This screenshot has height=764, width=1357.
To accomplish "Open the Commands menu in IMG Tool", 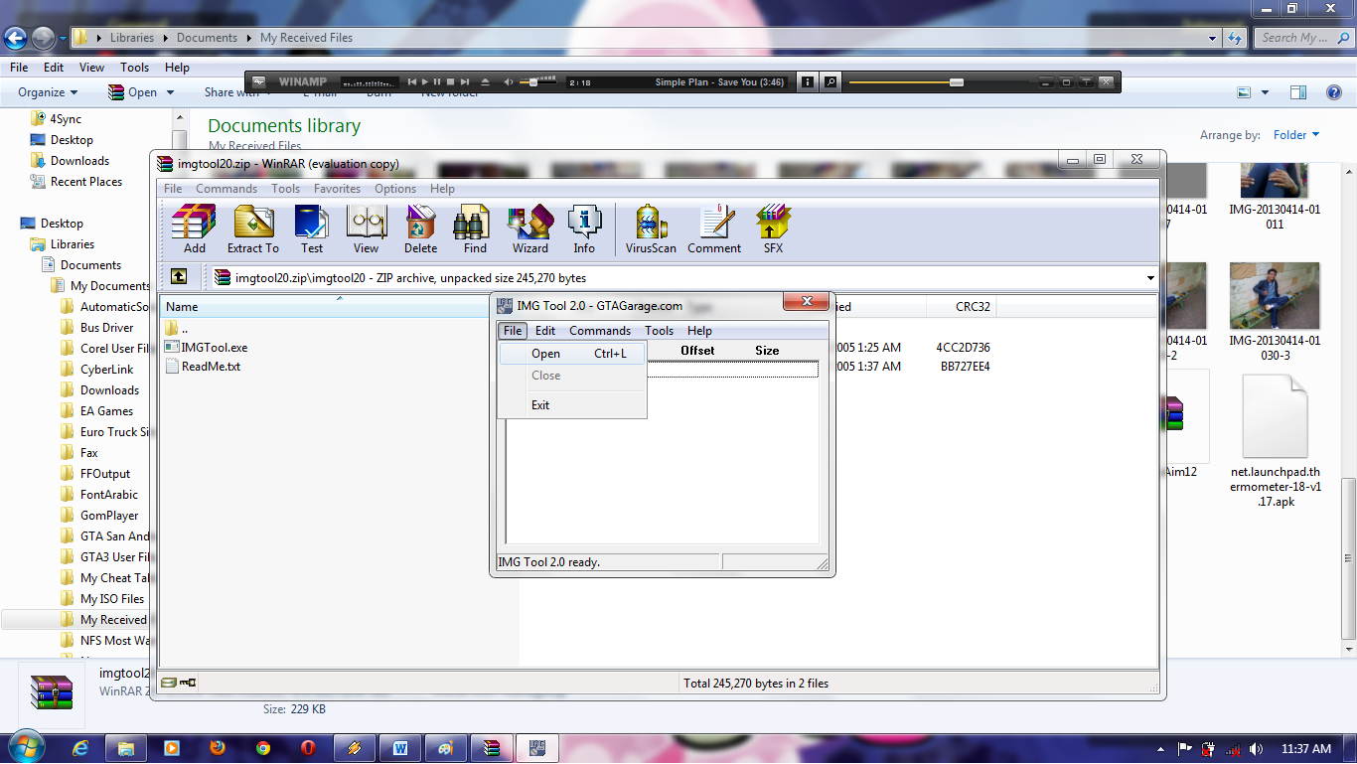I will (600, 331).
